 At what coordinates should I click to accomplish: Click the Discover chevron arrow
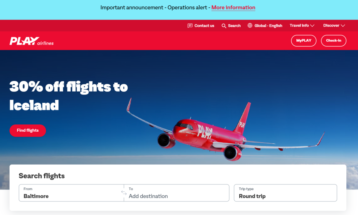(x=343, y=26)
